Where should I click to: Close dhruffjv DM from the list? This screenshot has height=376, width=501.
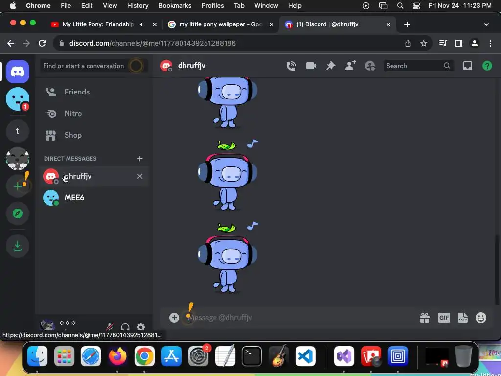coord(140,176)
